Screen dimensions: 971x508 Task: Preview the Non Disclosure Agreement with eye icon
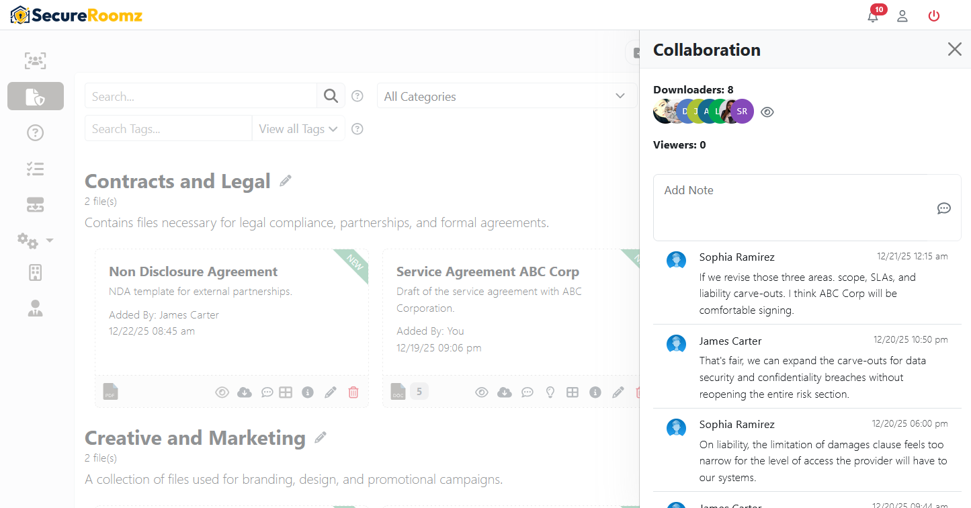tap(222, 392)
